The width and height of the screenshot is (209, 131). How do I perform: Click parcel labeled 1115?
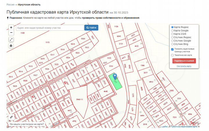pos(47,42)
